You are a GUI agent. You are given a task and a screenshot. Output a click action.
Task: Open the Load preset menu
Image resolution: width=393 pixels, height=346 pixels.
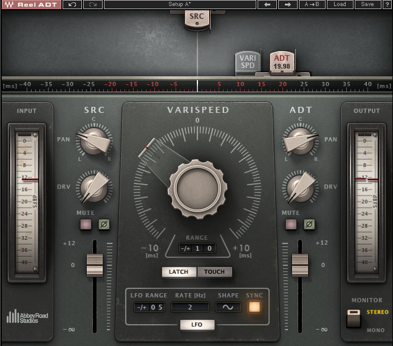(340, 5)
